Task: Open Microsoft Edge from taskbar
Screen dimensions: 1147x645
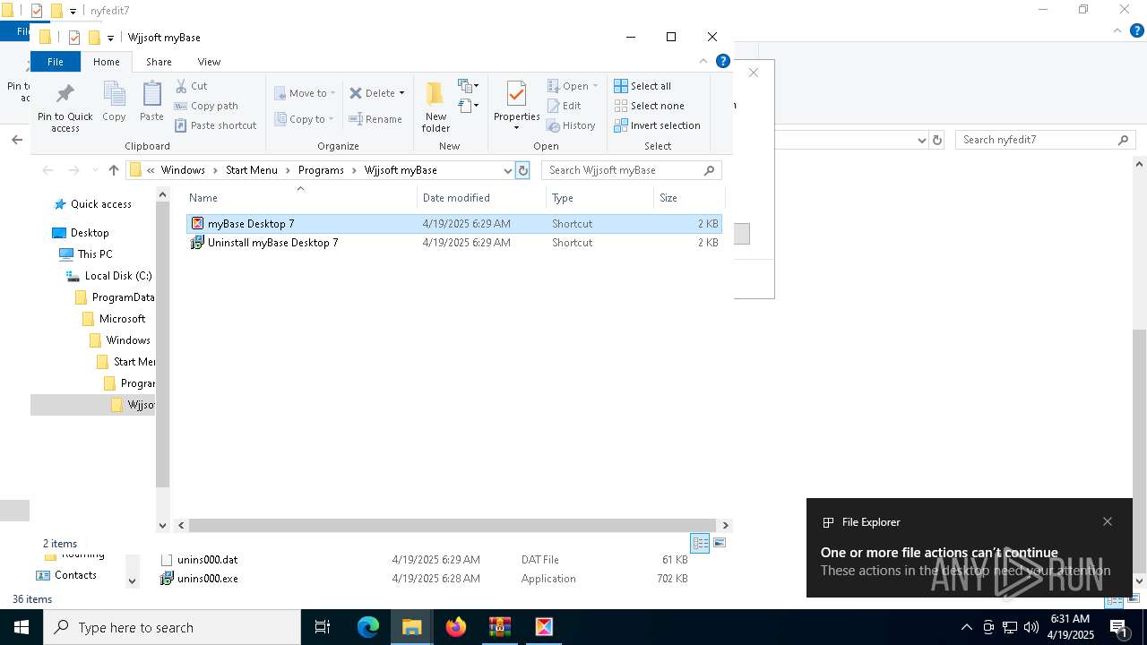Action: tap(368, 627)
